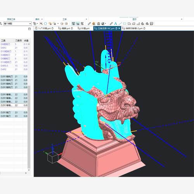Click the stair-step chart icon in toolbar

coord(138,24)
